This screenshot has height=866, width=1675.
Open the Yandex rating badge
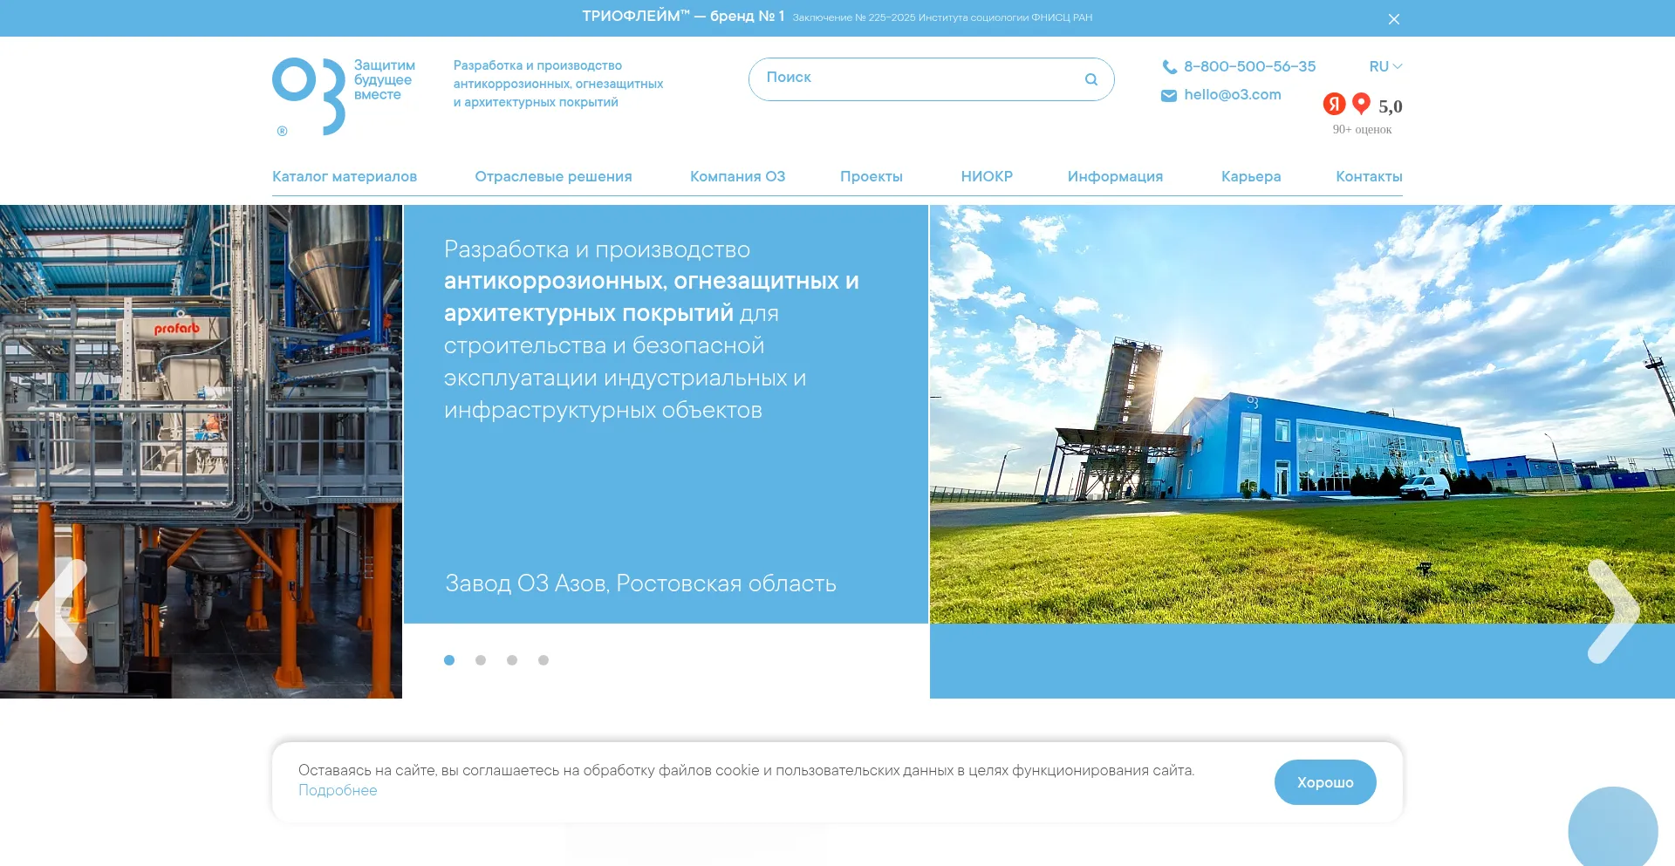coord(1334,105)
